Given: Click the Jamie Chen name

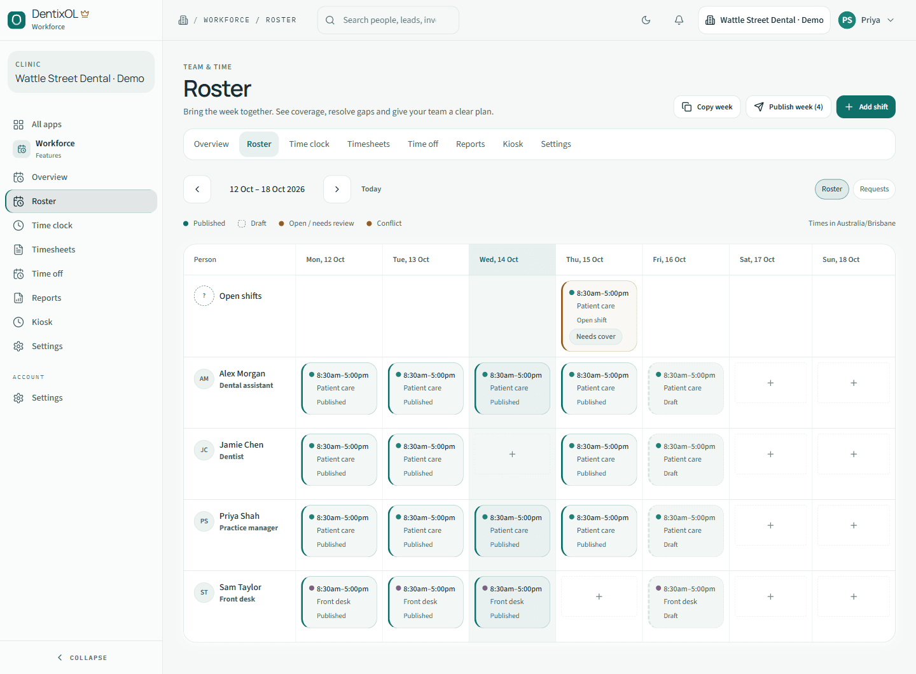Looking at the screenshot, I should (241, 445).
